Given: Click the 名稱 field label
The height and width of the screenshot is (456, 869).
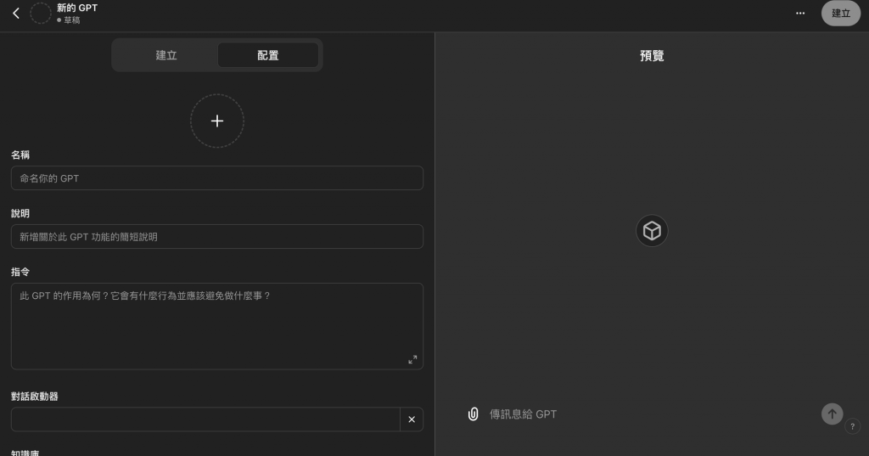Looking at the screenshot, I should [x=20, y=155].
